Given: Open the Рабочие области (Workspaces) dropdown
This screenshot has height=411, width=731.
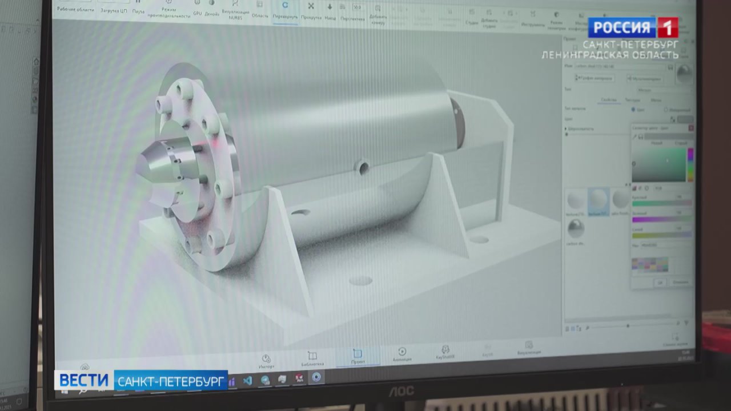Looking at the screenshot, I should point(75,9).
